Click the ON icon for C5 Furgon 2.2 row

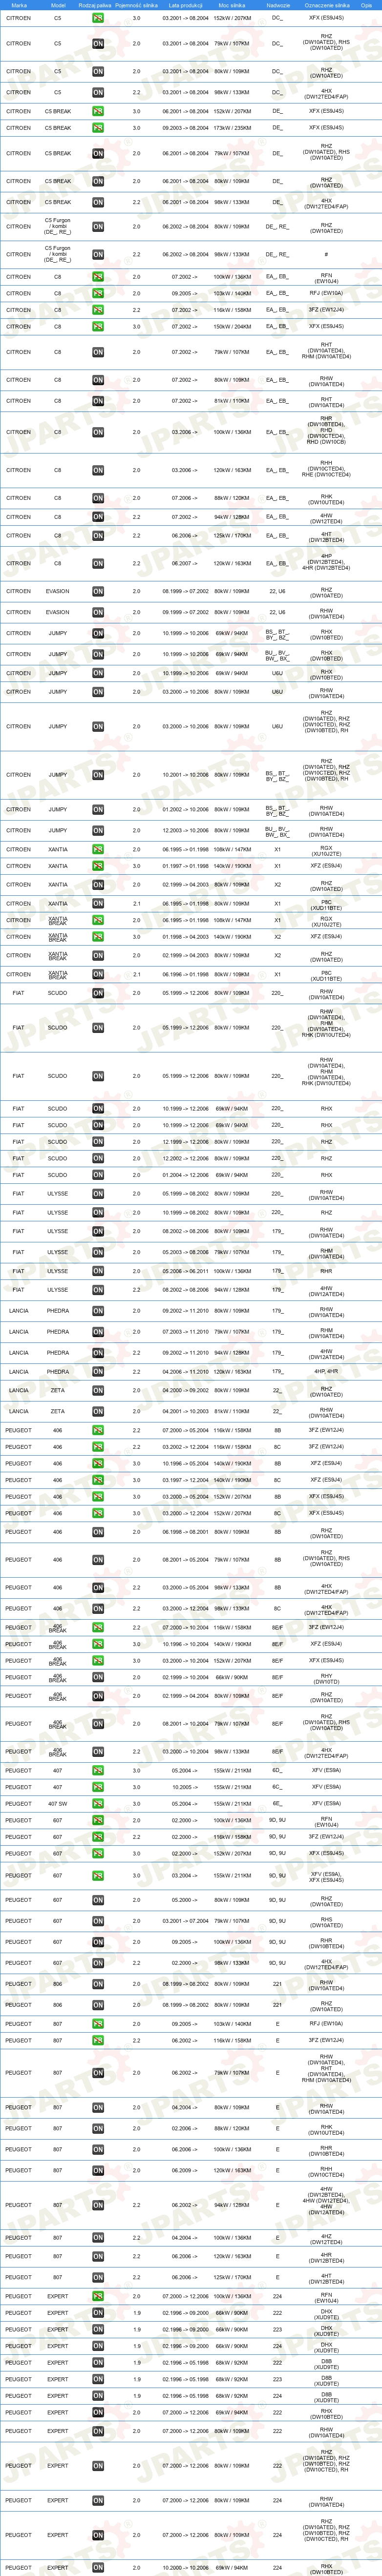click(x=98, y=255)
